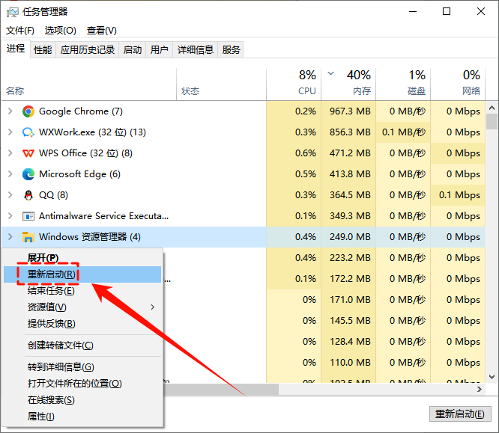Click the QQ penguin process icon

(28, 195)
